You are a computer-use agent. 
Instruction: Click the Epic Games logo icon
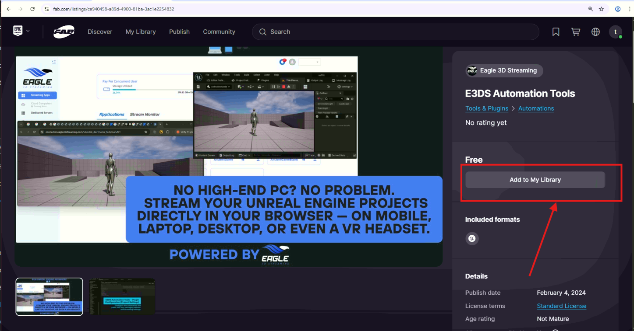coord(18,31)
